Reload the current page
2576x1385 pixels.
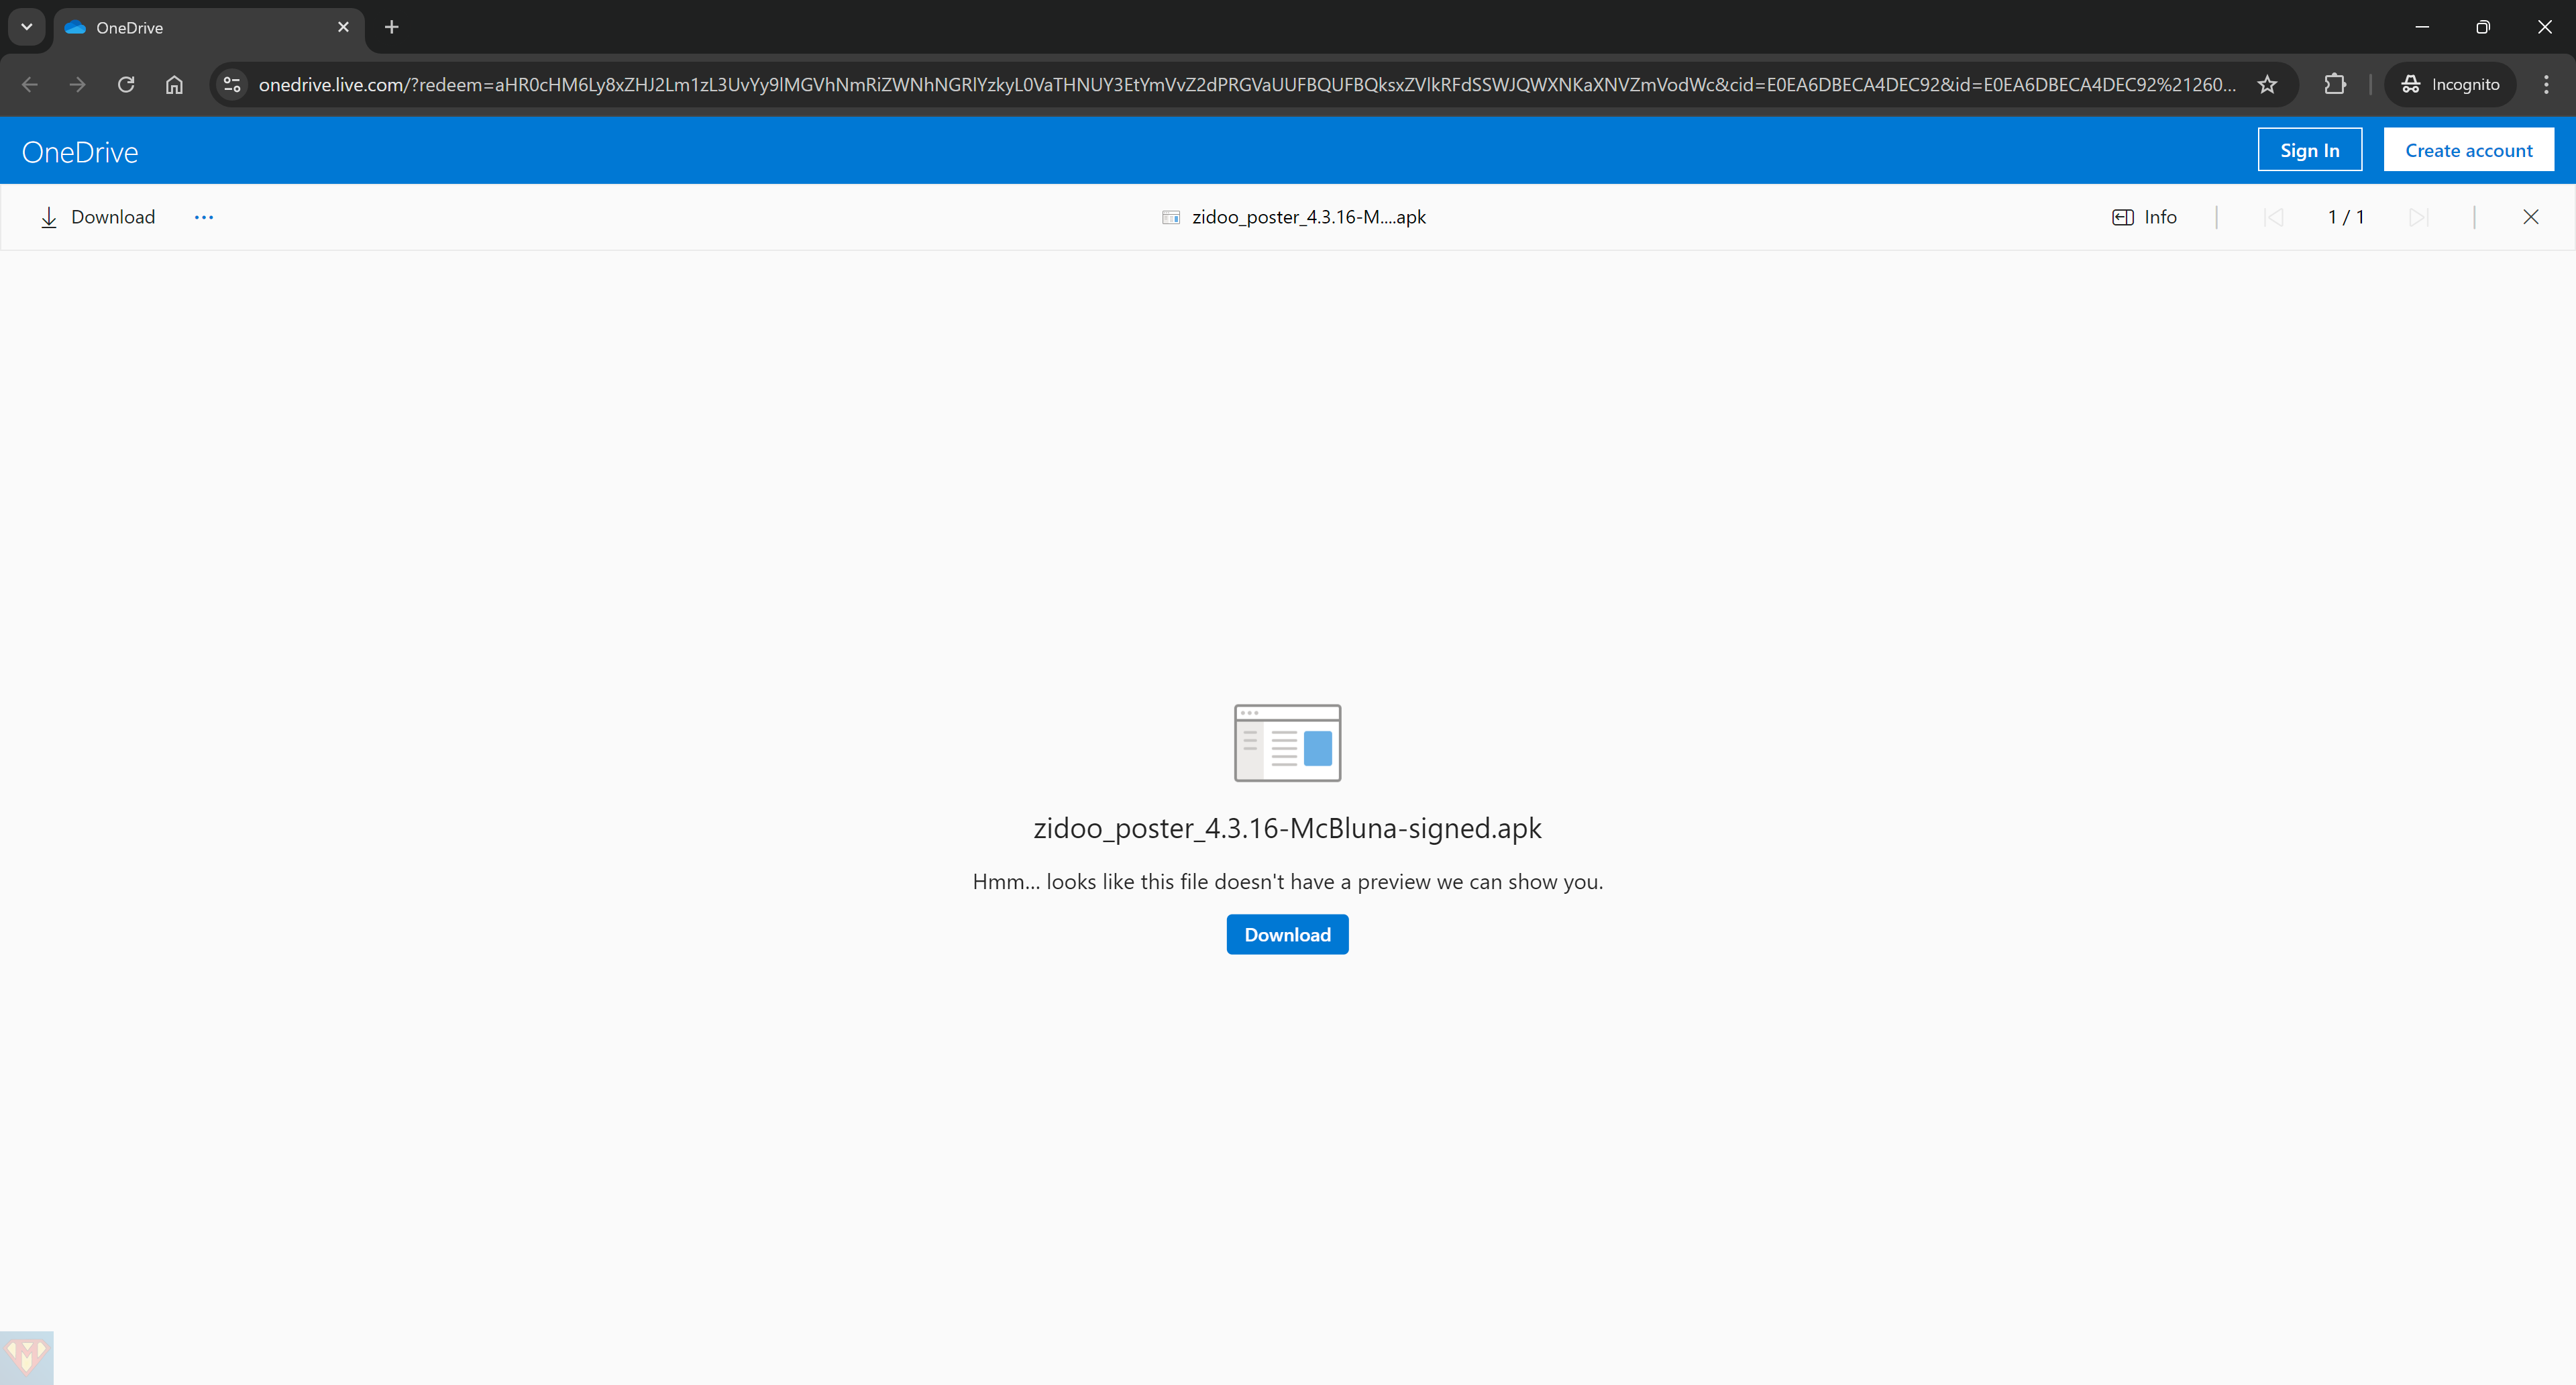[x=126, y=85]
